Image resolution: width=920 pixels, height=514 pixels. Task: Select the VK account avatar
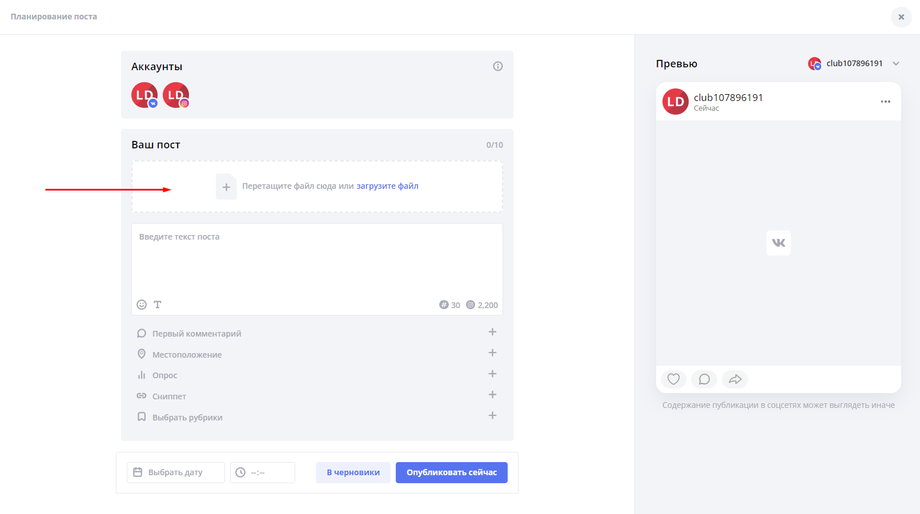pos(144,95)
